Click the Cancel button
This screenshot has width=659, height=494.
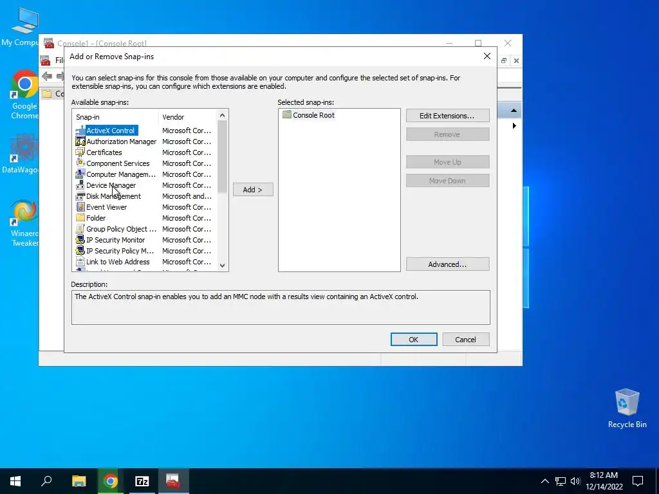(x=466, y=340)
